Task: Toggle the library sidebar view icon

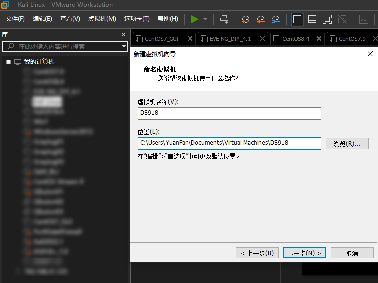Action: 297,19
